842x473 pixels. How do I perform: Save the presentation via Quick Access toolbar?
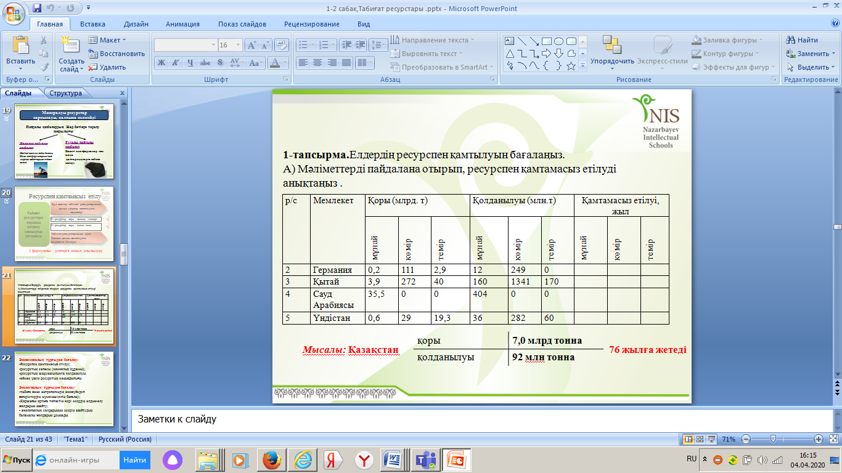click(x=37, y=9)
